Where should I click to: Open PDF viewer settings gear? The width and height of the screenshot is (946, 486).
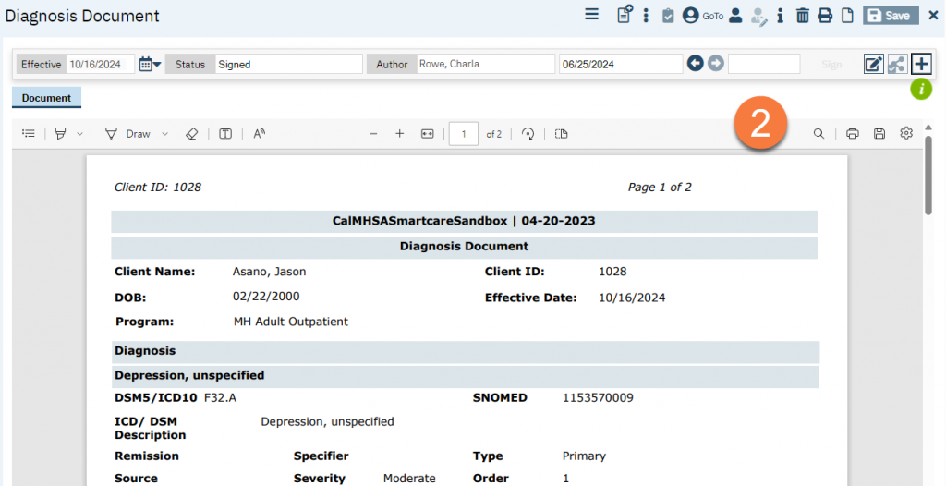pyautogui.click(x=906, y=134)
